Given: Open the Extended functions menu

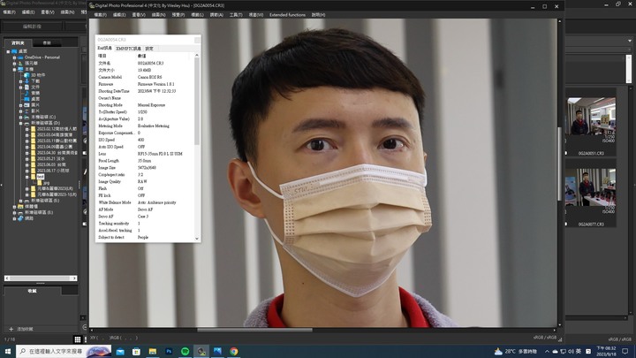Looking at the screenshot, I should pyautogui.click(x=288, y=15).
